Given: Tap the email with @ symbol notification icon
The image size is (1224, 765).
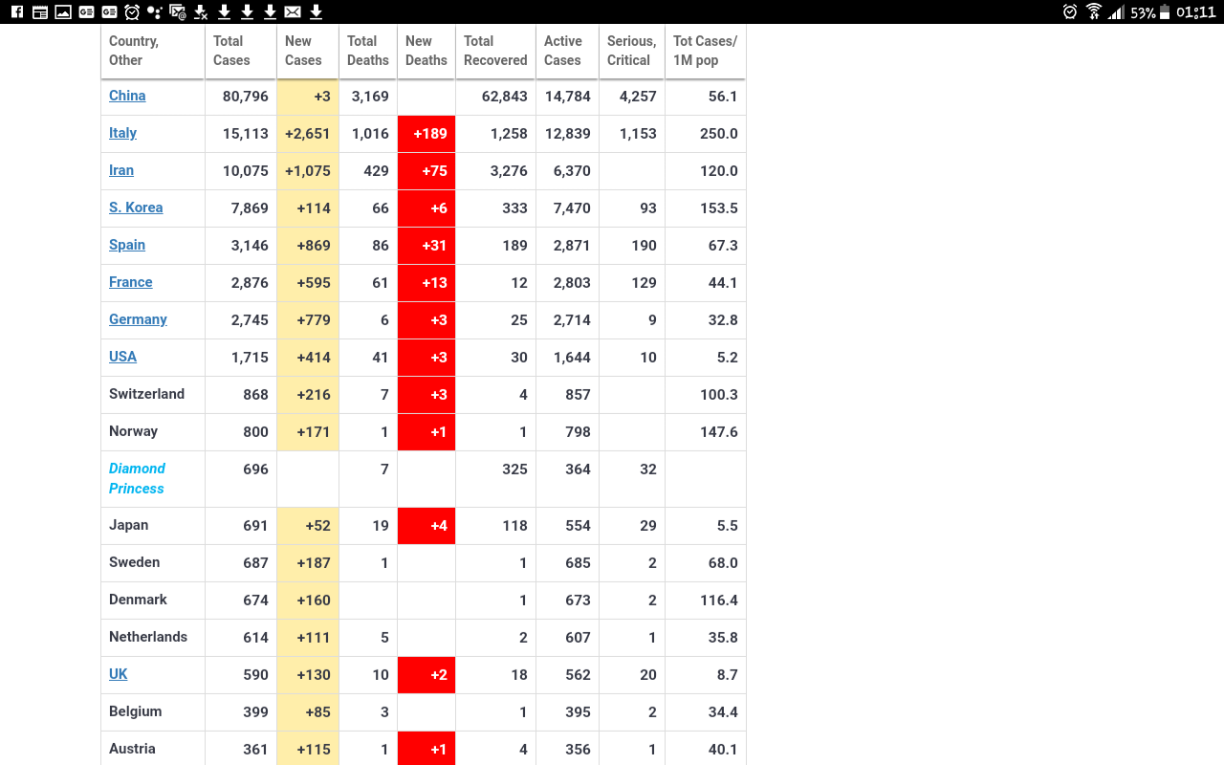Looking at the screenshot, I should click(x=177, y=12).
